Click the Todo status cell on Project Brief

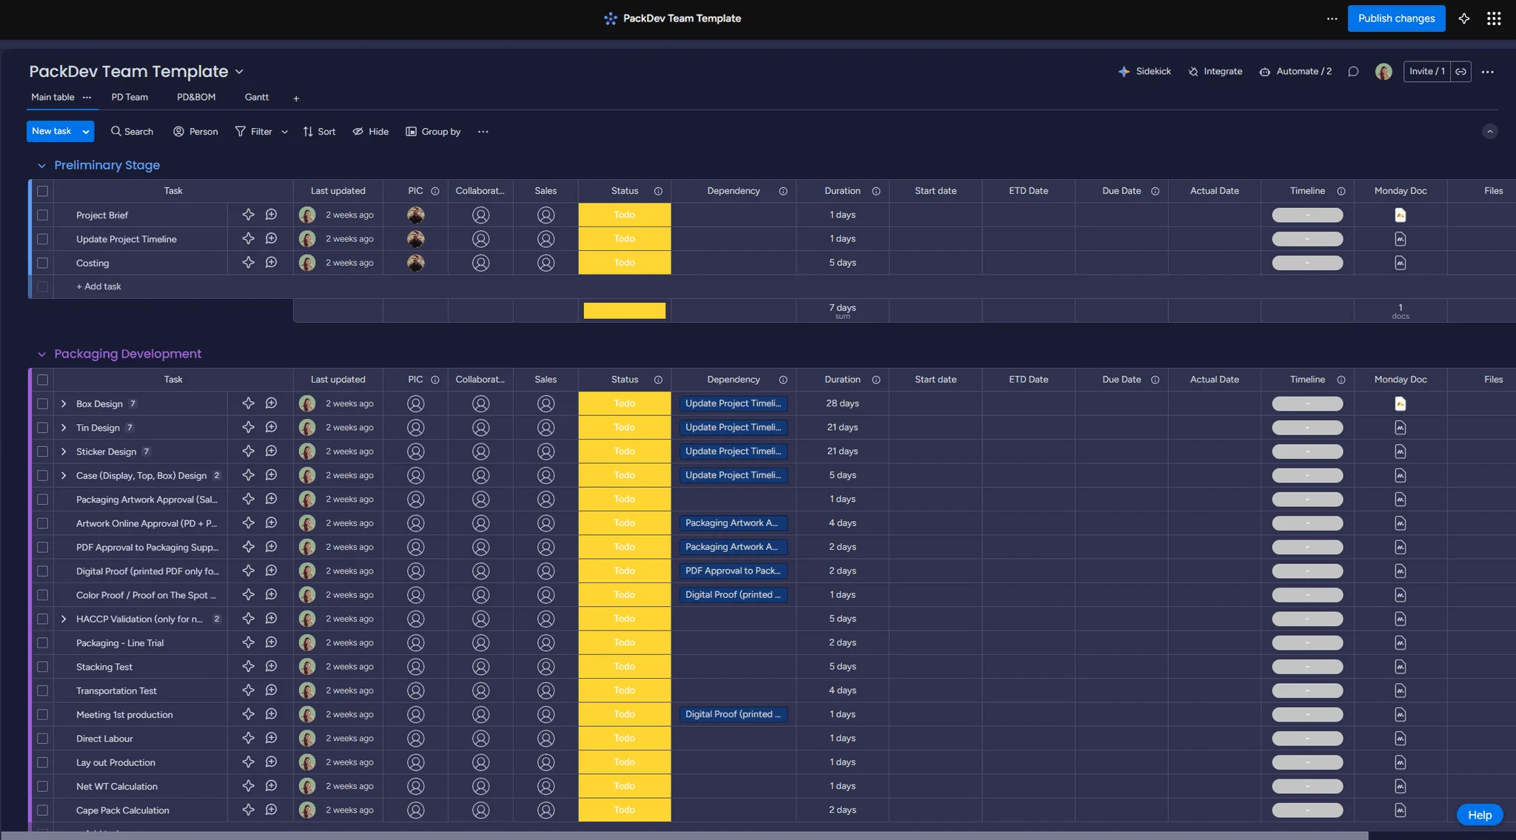coord(623,215)
